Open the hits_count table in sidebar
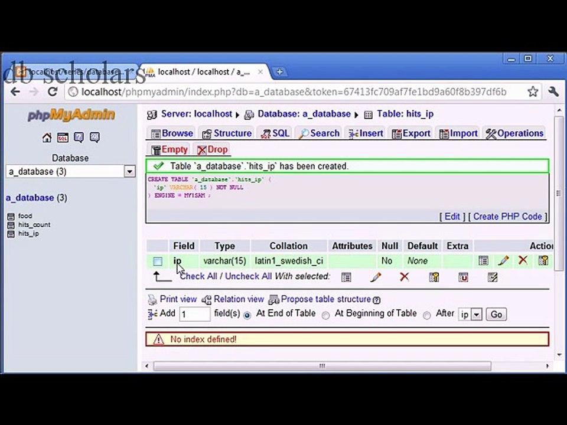Screen dimensions: 567x425 (34, 225)
